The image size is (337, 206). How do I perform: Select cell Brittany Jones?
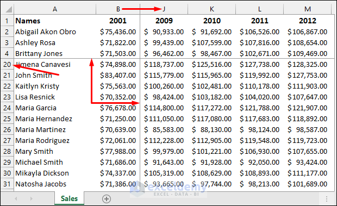pos(55,53)
